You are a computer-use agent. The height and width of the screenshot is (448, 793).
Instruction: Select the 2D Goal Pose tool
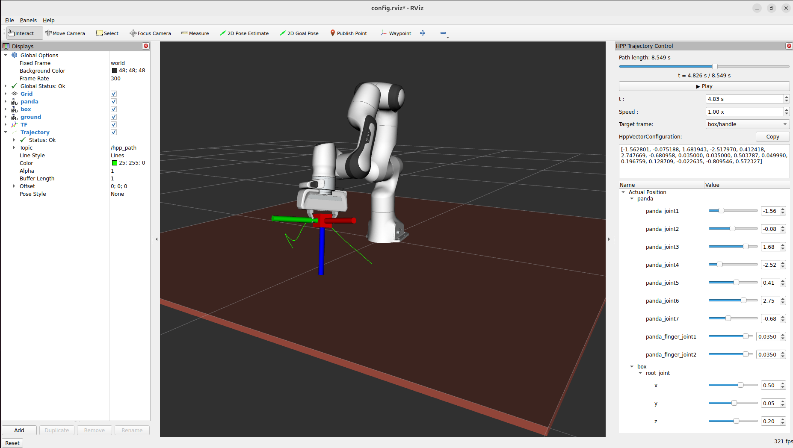point(299,33)
